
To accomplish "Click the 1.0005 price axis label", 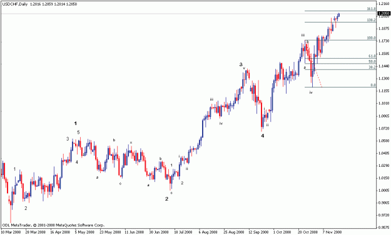I will pyautogui.click(x=384, y=191).
